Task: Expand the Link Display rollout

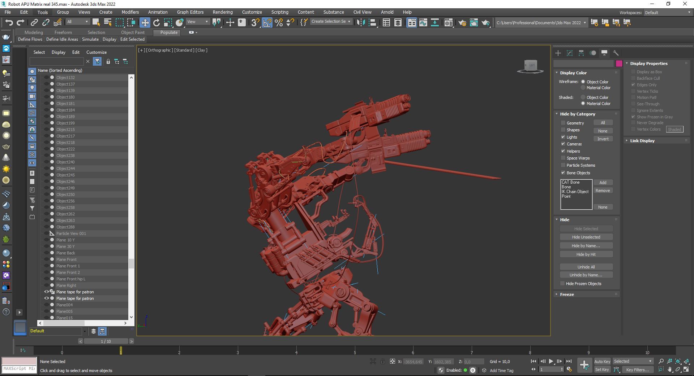Action: pyautogui.click(x=642, y=141)
